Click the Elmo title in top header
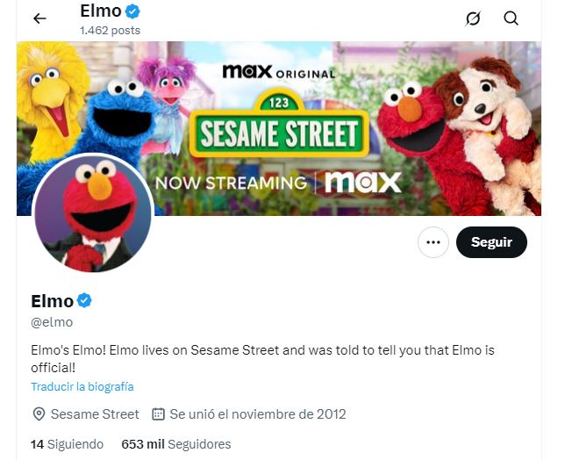The width and height of the screenshot is (565, 460). click(99, 11)
